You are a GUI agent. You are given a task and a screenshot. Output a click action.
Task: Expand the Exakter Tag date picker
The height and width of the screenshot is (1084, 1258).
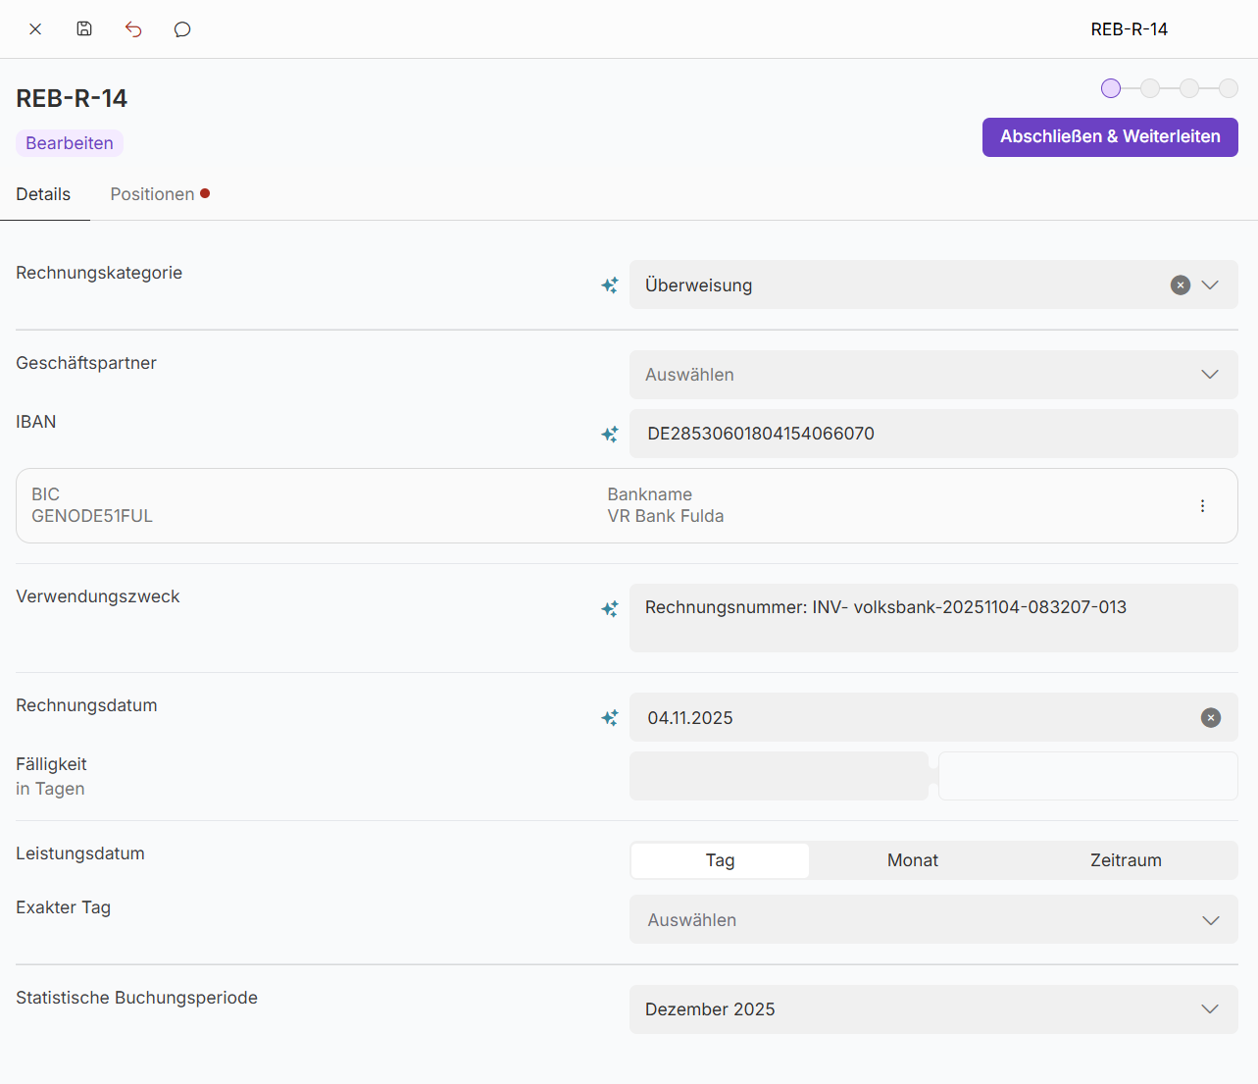[x=932, y=920]
